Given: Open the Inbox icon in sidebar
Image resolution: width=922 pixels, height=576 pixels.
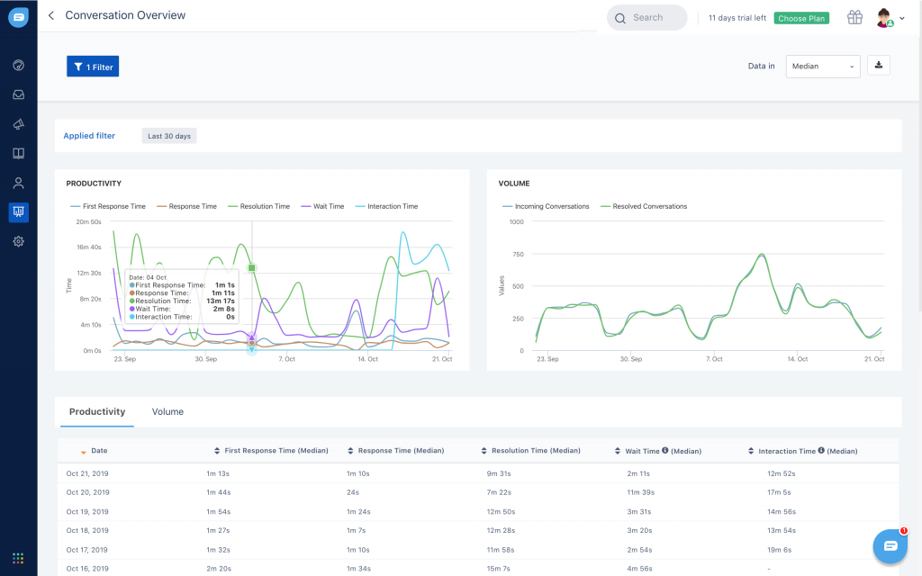Looking at the screenshot, I should [x=18, y=94].
